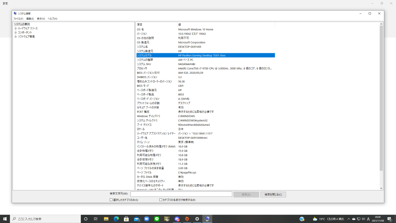The height and width of the screenshot is (223, 396).
Task: Check カテゴリの名前だけ検索する checkbox
Action: pos(161,200)
